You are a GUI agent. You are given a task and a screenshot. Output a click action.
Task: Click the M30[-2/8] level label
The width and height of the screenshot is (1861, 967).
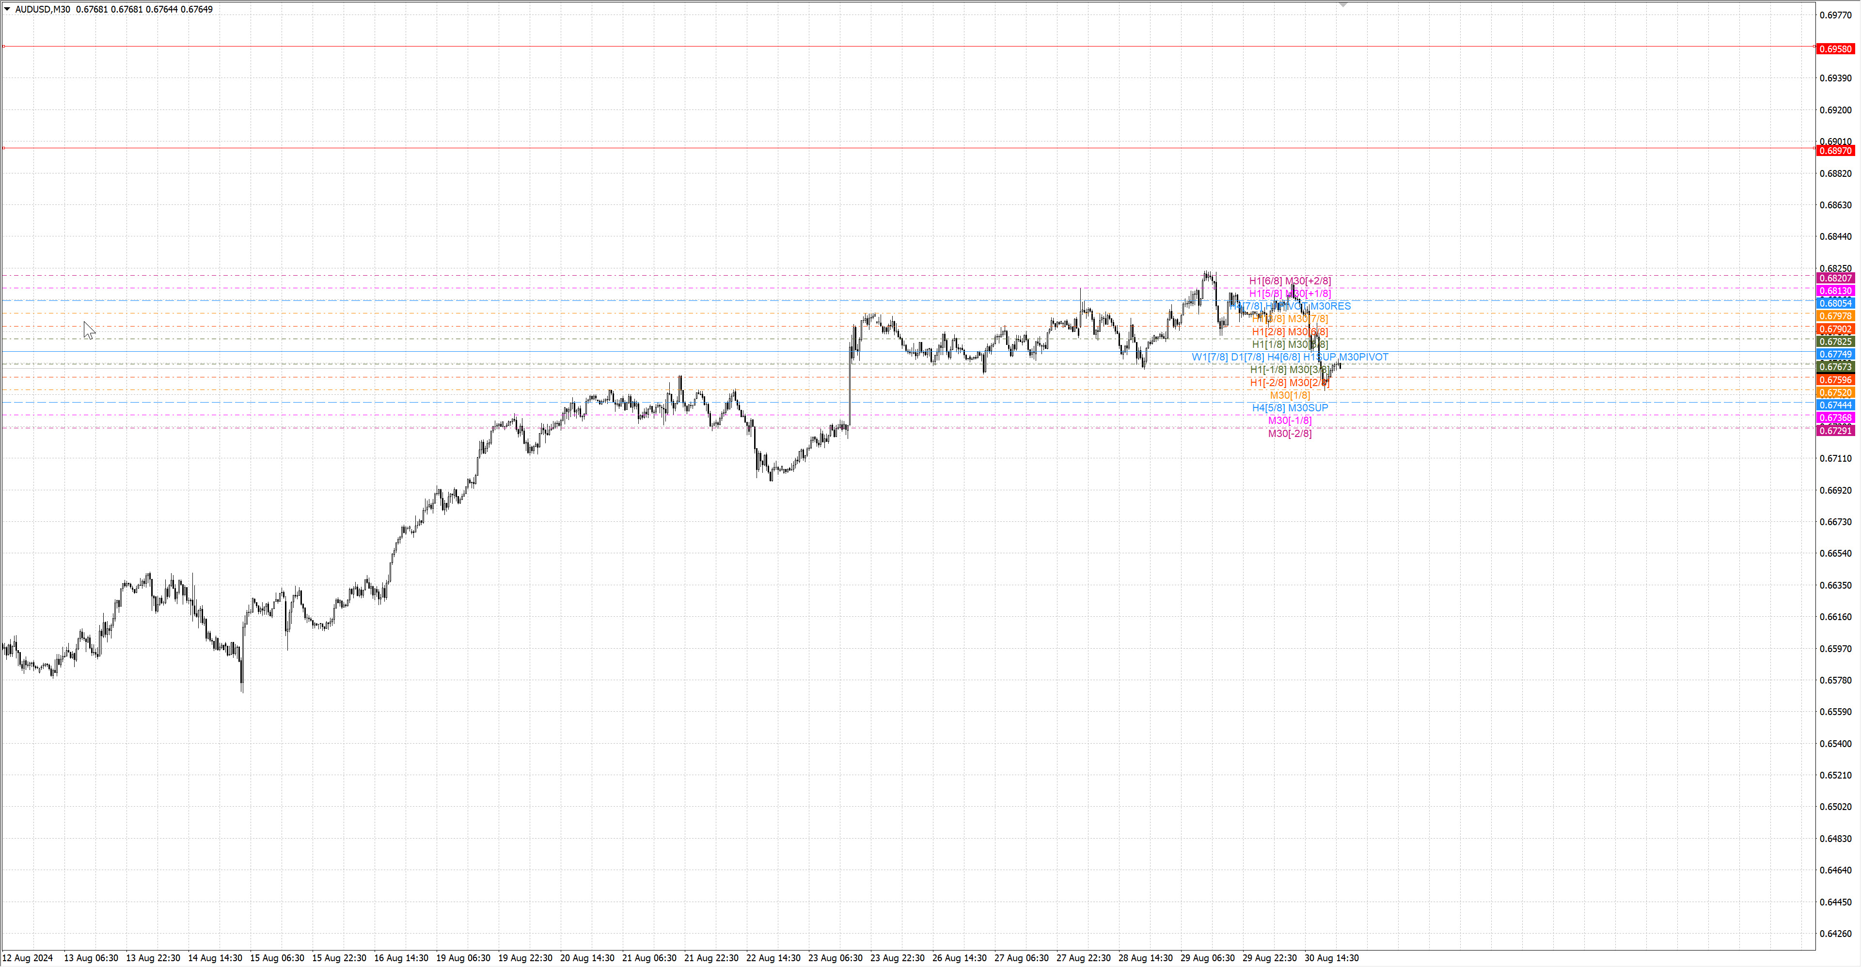[1290, 433]
